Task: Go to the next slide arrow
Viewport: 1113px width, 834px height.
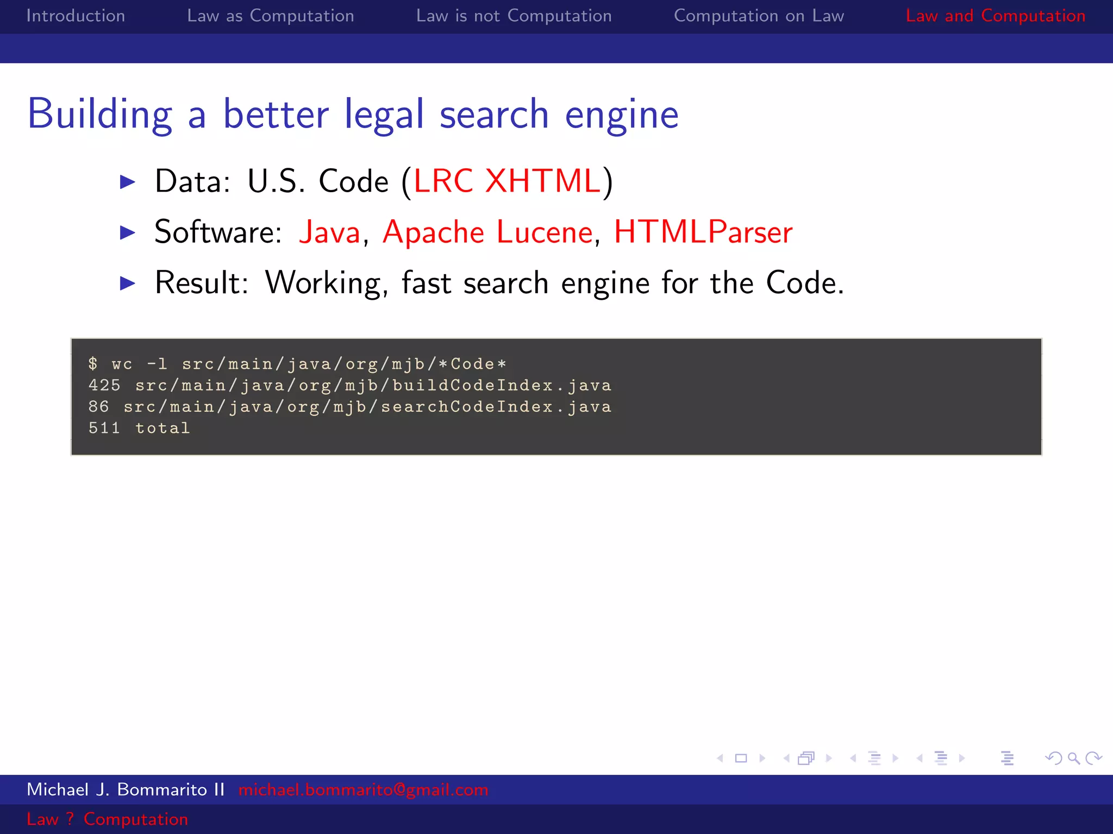Action: tap(762, 758)
